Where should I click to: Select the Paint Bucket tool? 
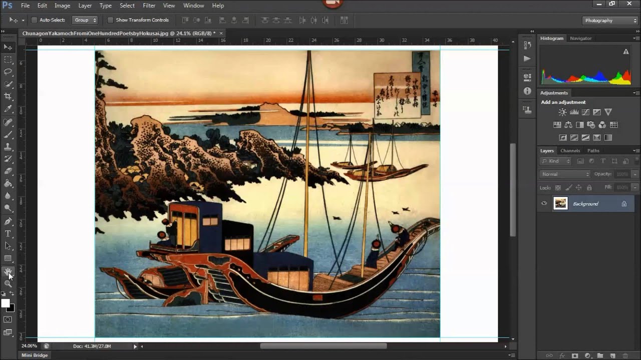pos(8,184)
